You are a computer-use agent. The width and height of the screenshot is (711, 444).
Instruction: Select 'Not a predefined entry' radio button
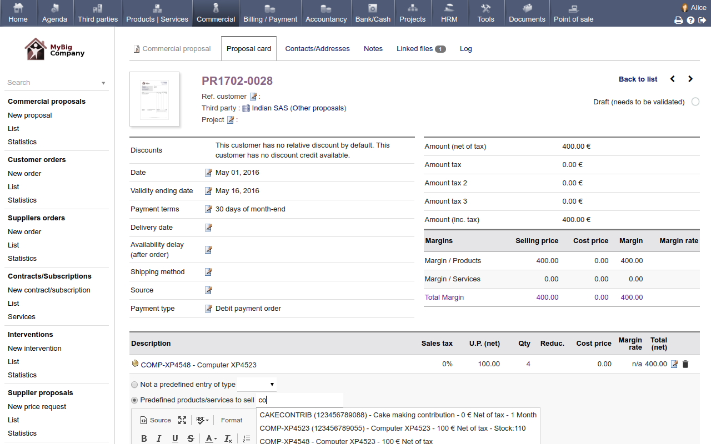pyautogui.click(x=134, y=385)
